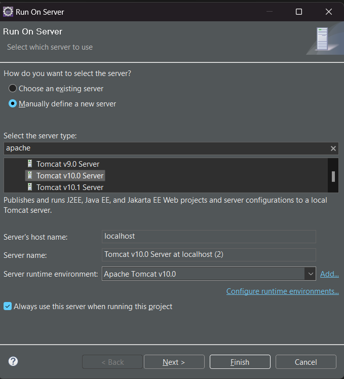Click the server list scrollbar thumb

[x=333, y=176]
